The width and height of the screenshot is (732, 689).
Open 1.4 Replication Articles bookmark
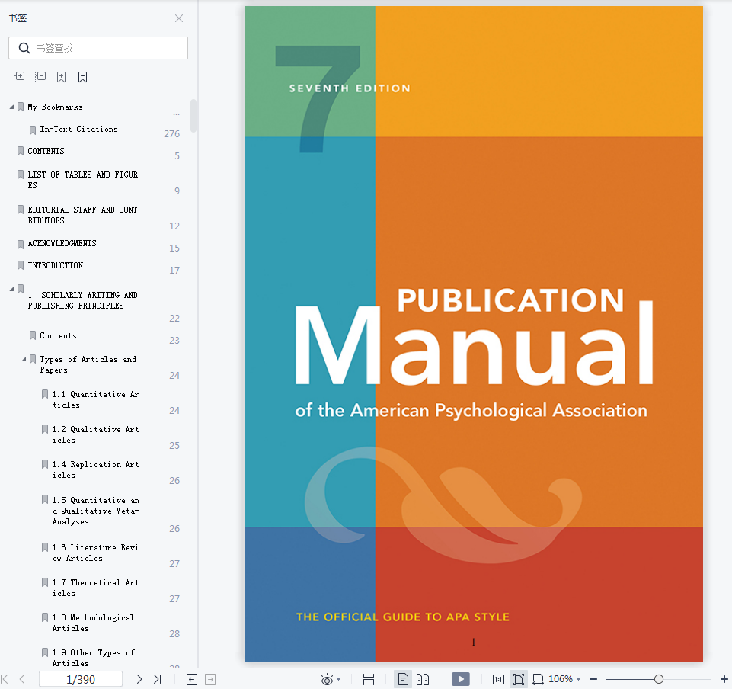(96, 469)
